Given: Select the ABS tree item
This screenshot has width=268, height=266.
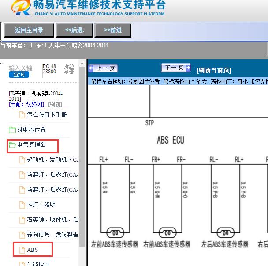Looking at the screenshot, I should point(33,250).
